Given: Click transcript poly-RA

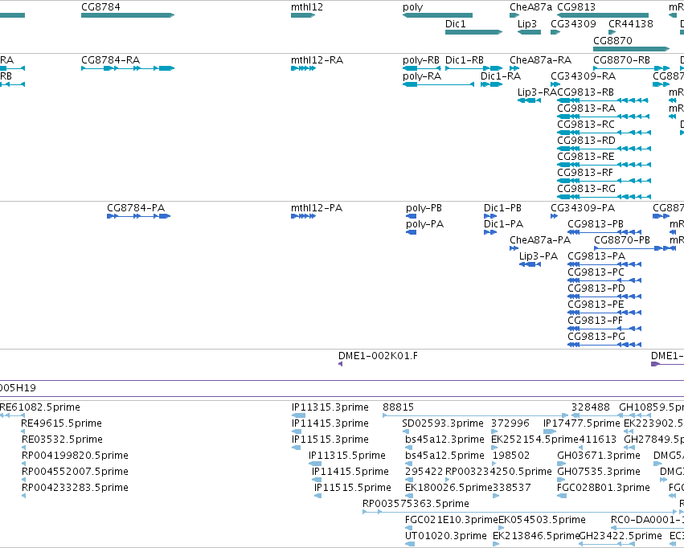Looking at the screenshot, I should click(x=438, y=84).
